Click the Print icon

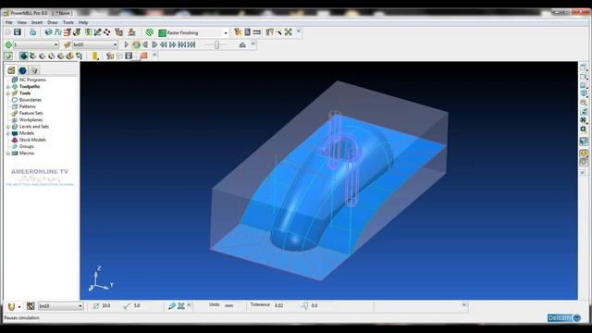[x=33, y=32]
